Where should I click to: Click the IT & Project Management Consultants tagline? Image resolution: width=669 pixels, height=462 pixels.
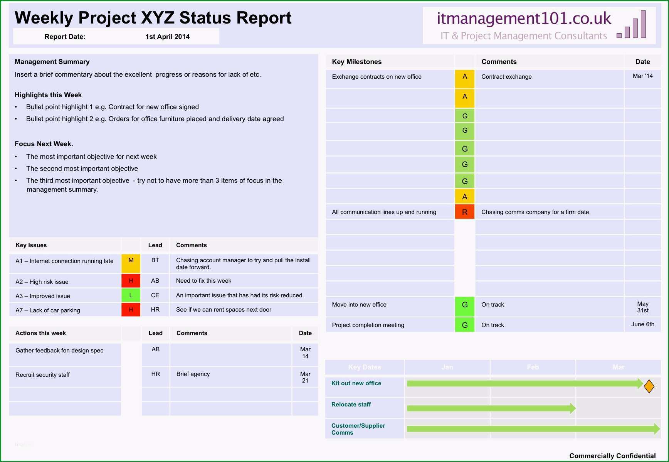click(x=524, y=36)
